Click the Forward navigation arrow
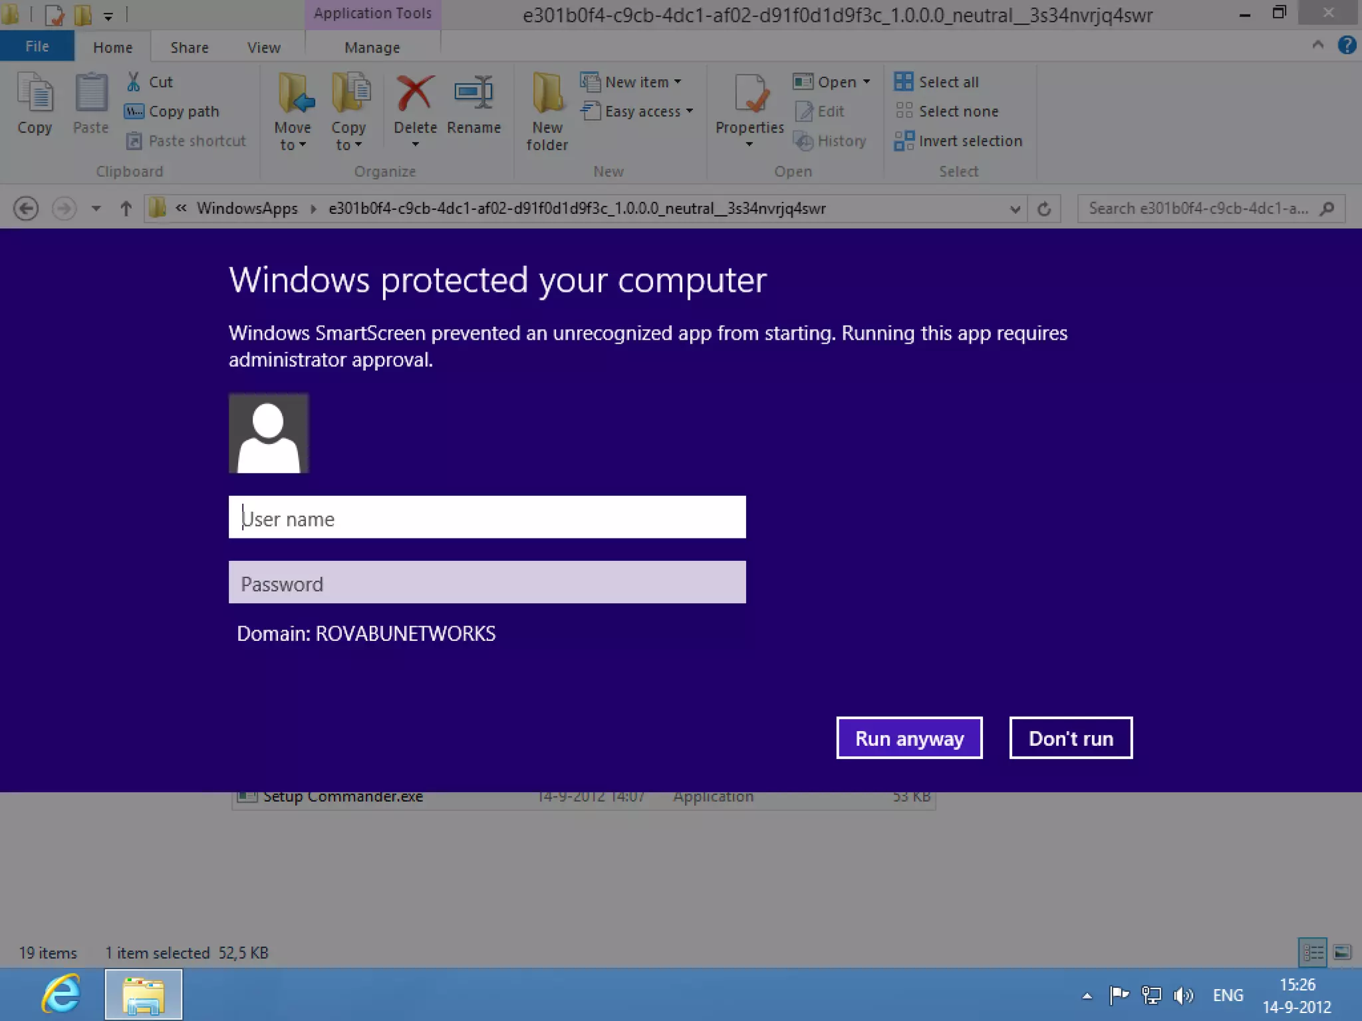The height and width of the screenshot is (1021, 1362). pyautogui.click(x=64, y=209)
